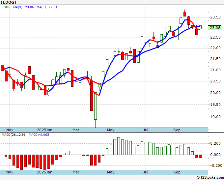Click Jul on the MACD panel's date axis

click(146, 172)
